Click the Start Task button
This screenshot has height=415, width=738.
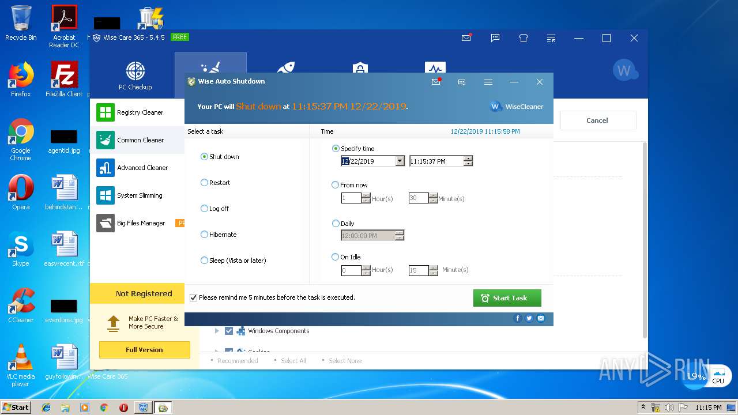507,298
